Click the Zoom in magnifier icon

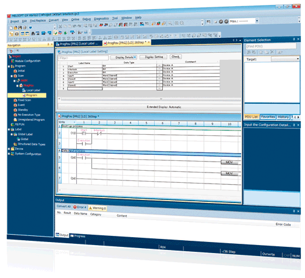pyautogui.click(x=177, y=23)
